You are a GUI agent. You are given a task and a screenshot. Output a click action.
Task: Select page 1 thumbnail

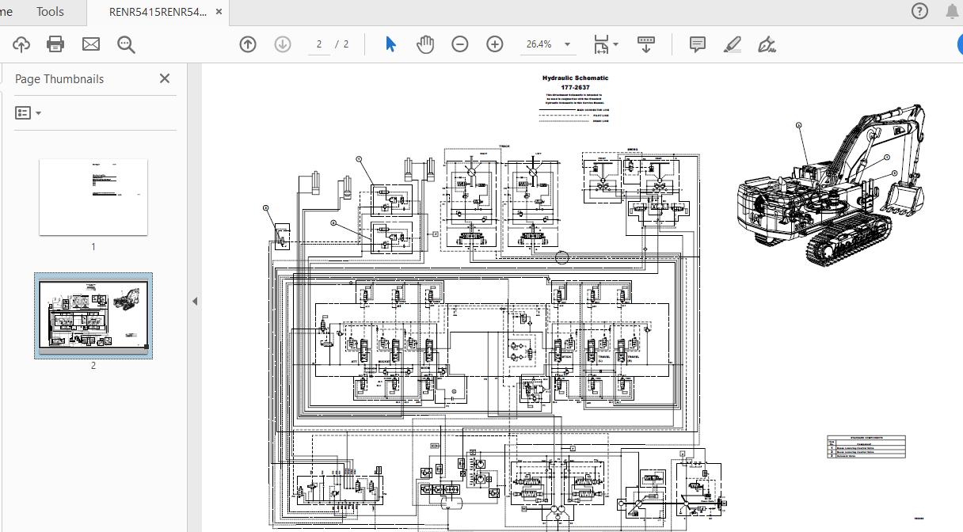pyautogui.click(x=93, y=197)
